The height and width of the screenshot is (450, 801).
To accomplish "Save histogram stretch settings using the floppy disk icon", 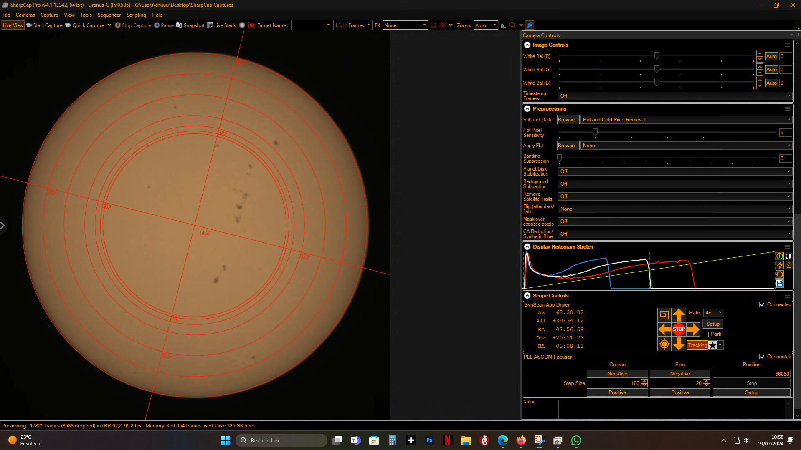I will tap(779, 284).
